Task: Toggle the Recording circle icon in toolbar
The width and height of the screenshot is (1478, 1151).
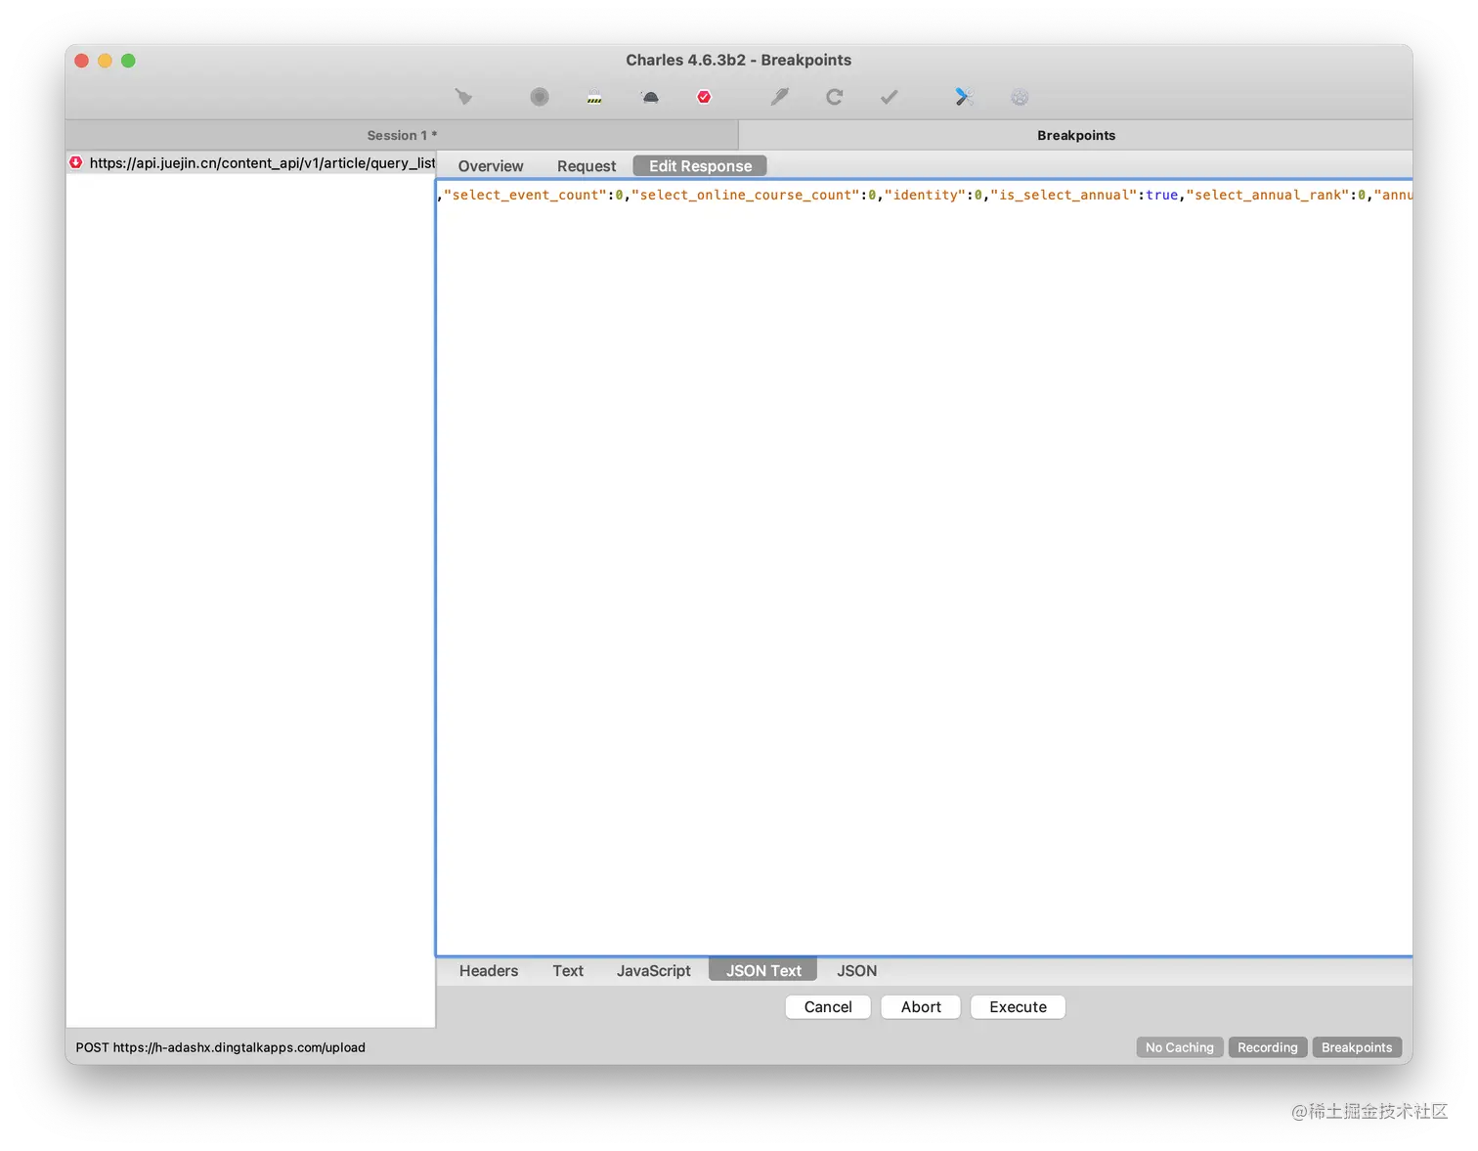Action: coord(540,97)
